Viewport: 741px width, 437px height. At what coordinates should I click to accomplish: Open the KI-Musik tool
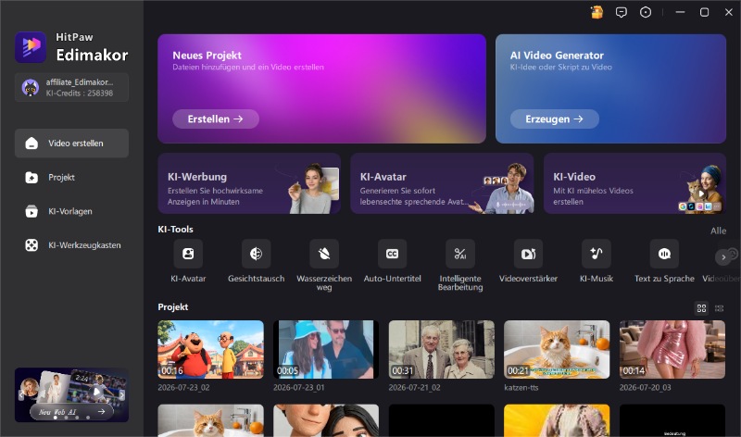pyautogui.click(x=597, y=254)
